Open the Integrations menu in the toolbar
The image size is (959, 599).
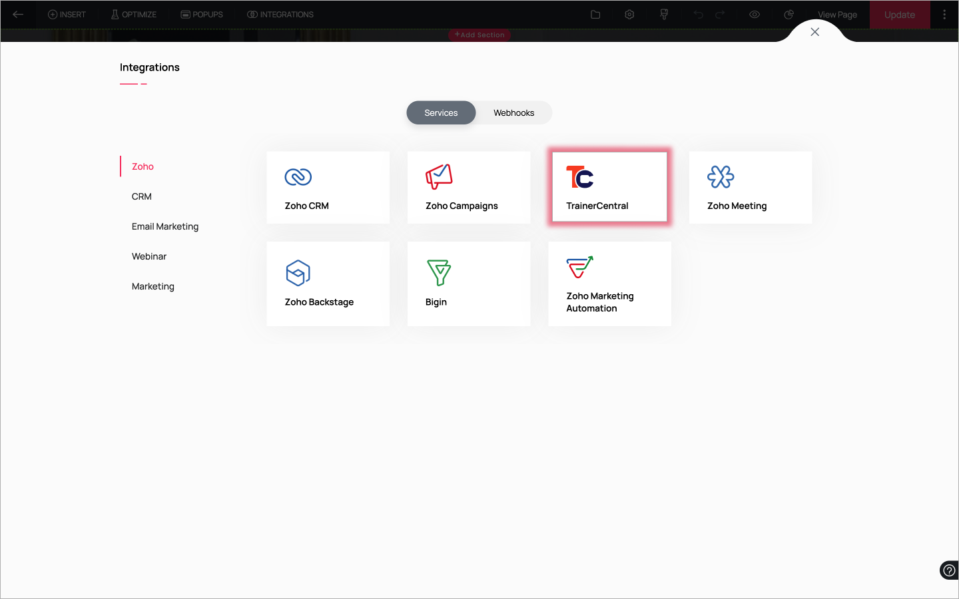[x=280, y=15]
